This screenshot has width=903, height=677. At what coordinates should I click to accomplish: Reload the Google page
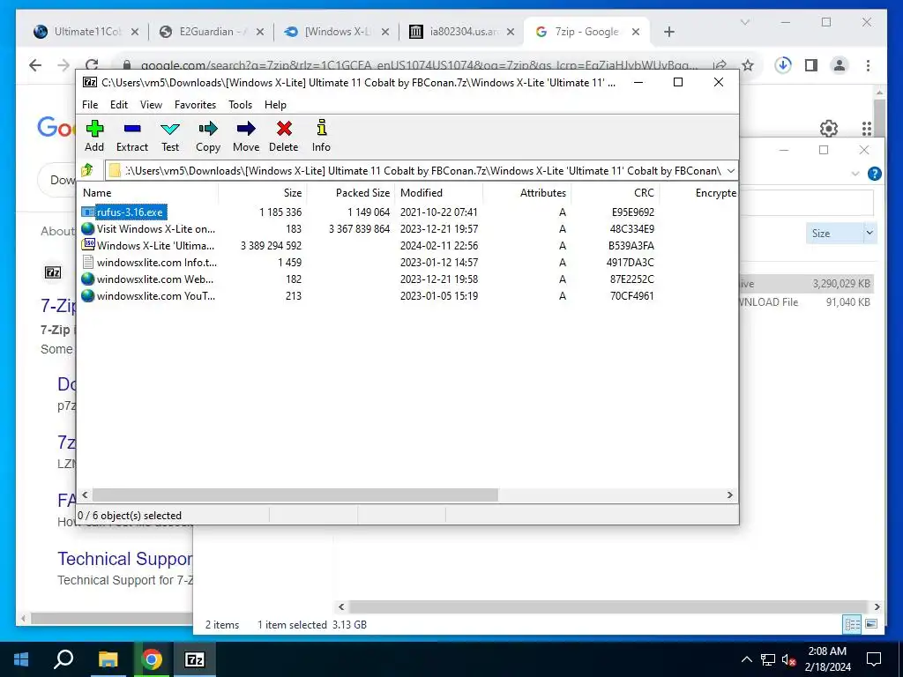[x=92, y=63]
